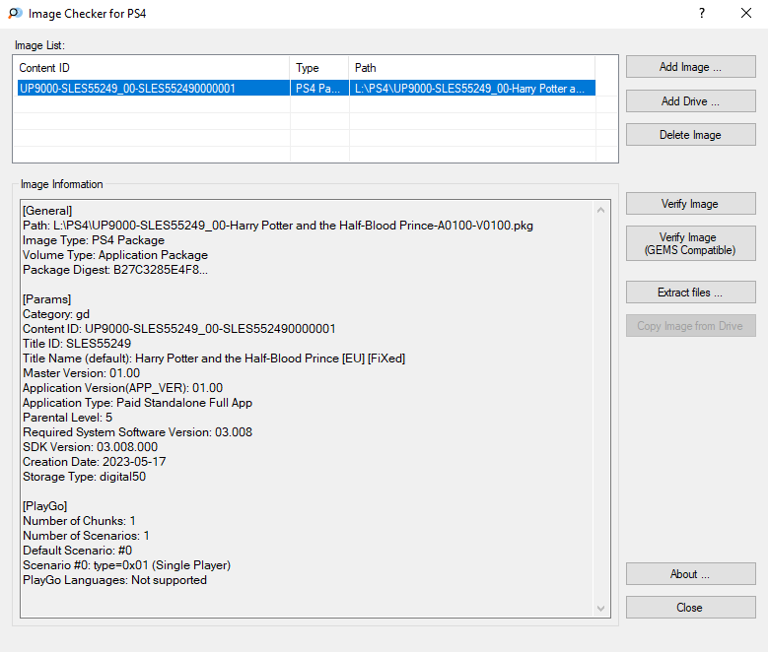Click the 'PS4 Pa...' type cell
Screen dimensions: 768x652
pyautogui.click(x=319, y=88)
